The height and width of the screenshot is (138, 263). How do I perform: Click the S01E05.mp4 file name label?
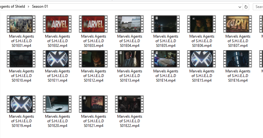(166, 41)
